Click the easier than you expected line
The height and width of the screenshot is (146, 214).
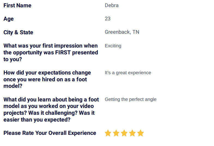click(x=37, y=120)
